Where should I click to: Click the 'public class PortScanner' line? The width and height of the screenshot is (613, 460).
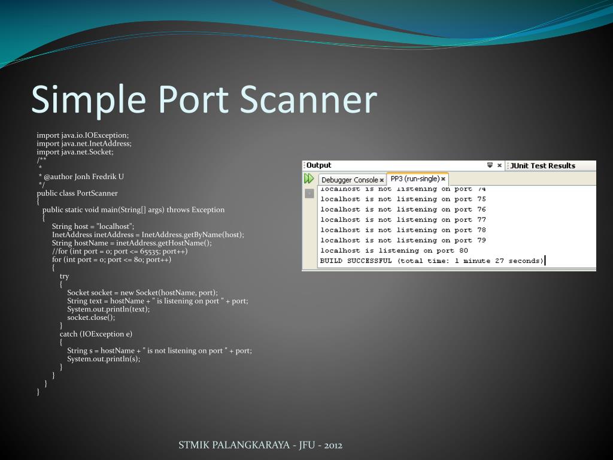[x=77, y=193]
